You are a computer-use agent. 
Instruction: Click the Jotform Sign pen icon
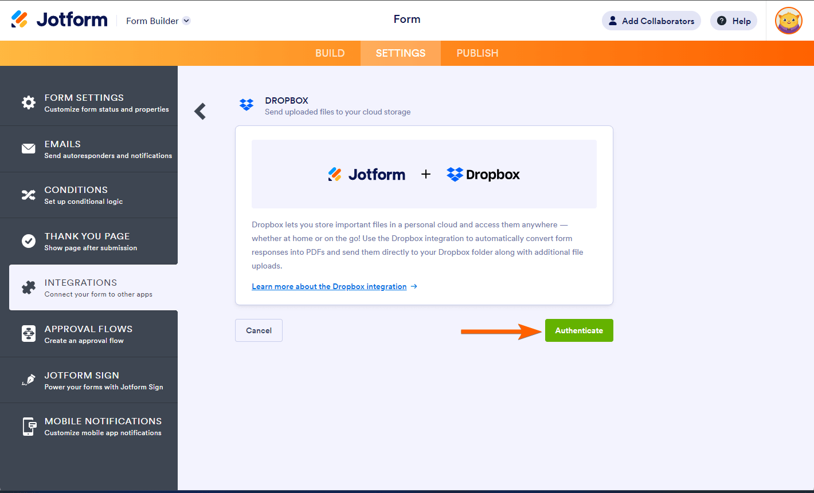pyautogui.click(x=29, y=380)
